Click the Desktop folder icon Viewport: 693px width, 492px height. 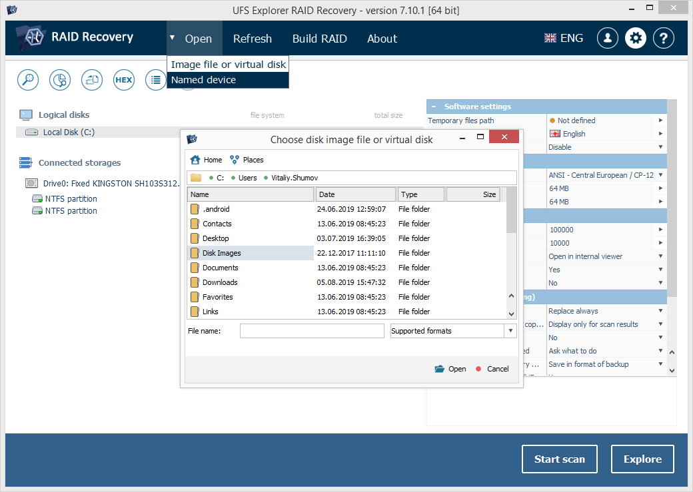[x=195, y=238]
